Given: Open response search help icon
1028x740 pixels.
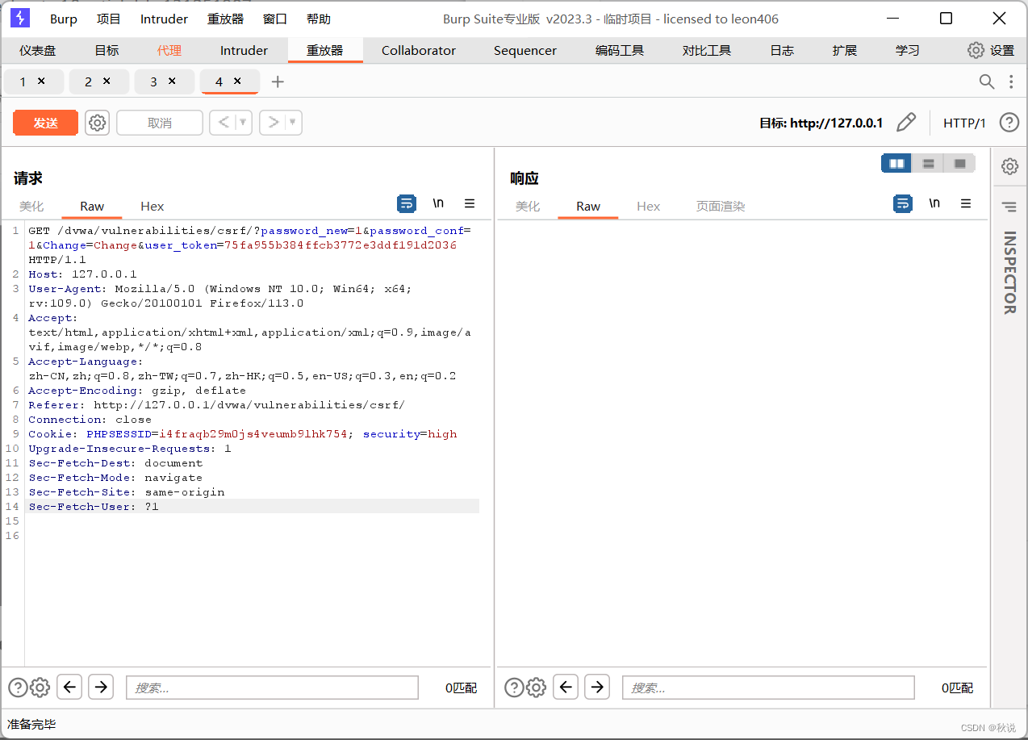Looking at the screenshot, I should [x=514, y=688].
